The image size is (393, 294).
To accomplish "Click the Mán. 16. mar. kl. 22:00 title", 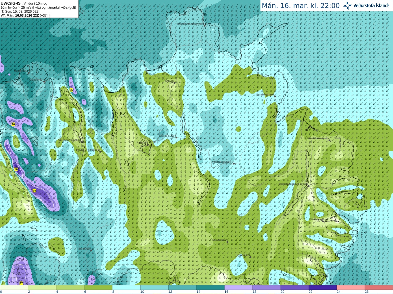I will tap(301, 6).
